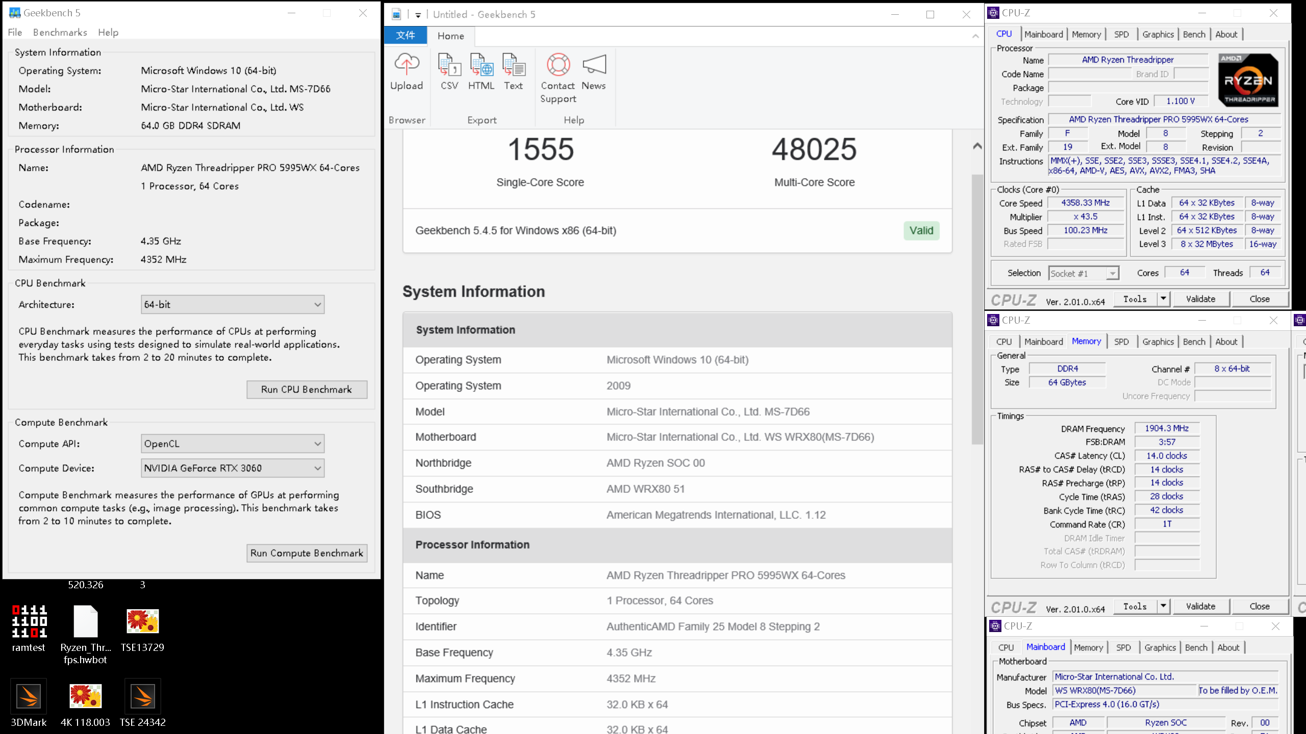This screenshot has width=1306, height=734.
Task: Click the Ryzen Threadripper logo in CPU-Z
Action: pyautogui.click(x=1248, y=80)
